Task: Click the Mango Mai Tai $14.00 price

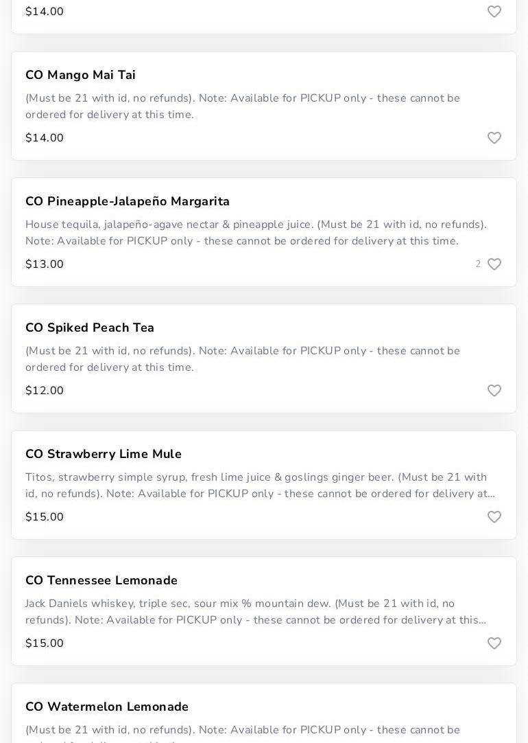Action: coord(45,138)
